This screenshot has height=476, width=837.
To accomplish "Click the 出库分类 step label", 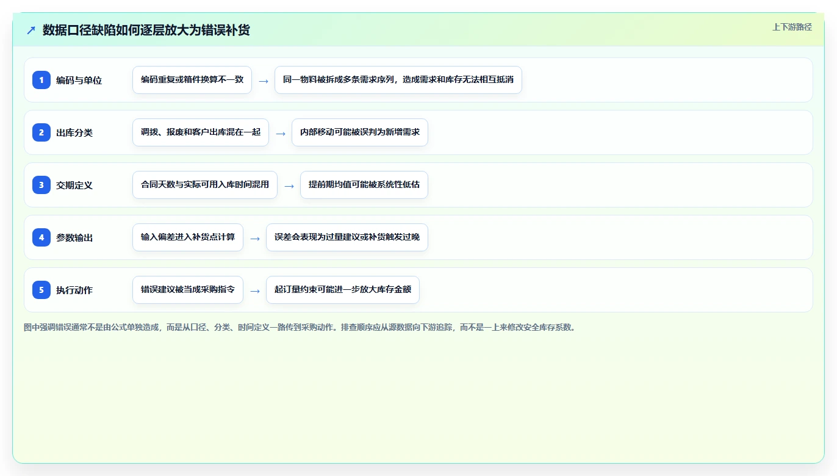I will [74, 132].
